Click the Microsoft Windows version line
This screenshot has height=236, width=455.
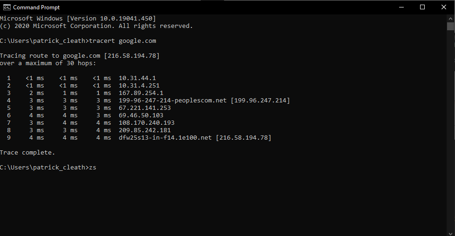tap(78, 19)
